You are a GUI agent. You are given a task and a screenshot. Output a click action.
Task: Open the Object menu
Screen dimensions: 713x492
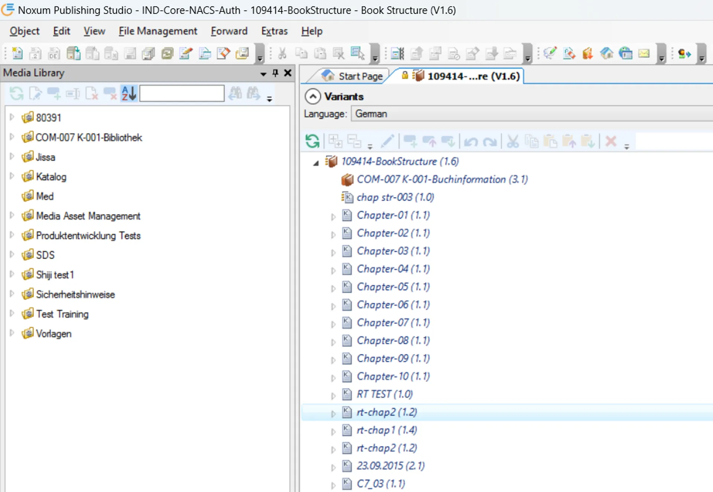[25, 31]
